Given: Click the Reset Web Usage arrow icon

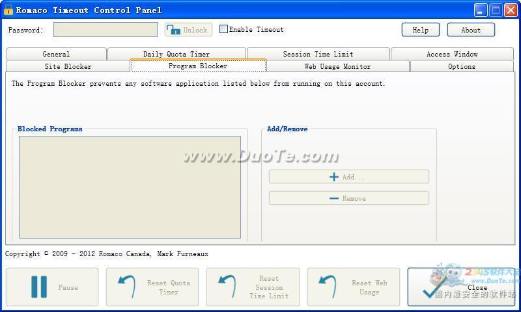Looking at the screenshot, I should [x=326, y=287].
